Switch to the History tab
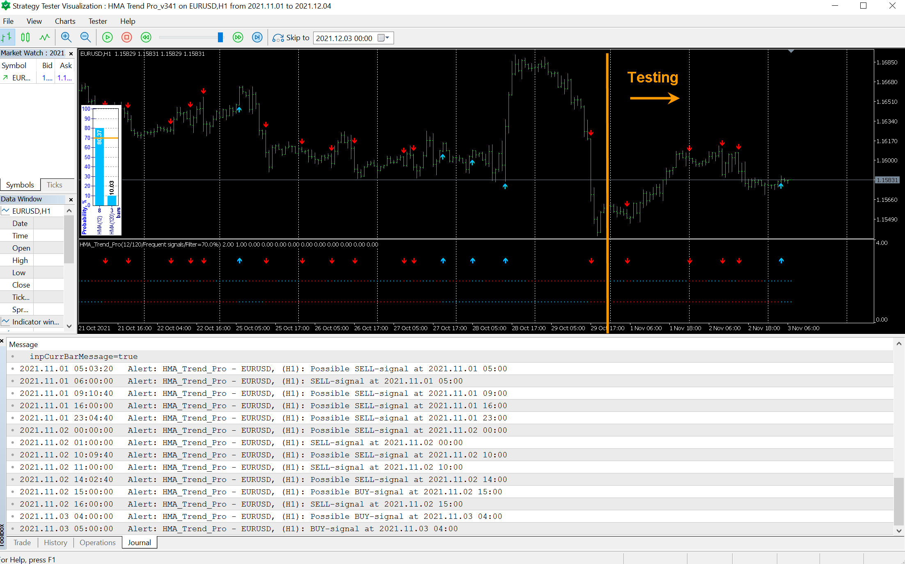This screenshot has height=564, width=905. 55,543
